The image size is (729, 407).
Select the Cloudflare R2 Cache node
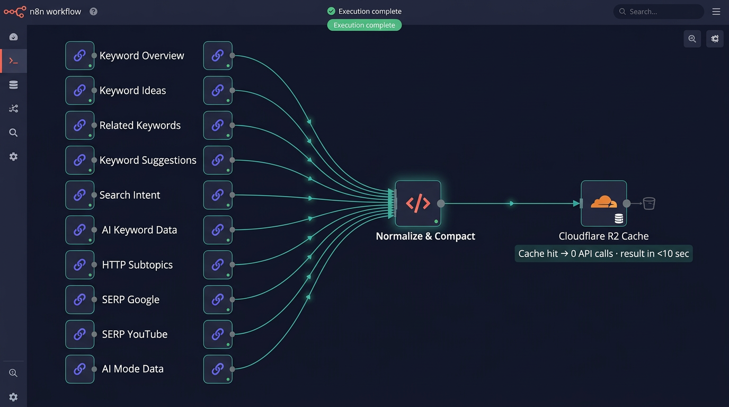(603, 203)
